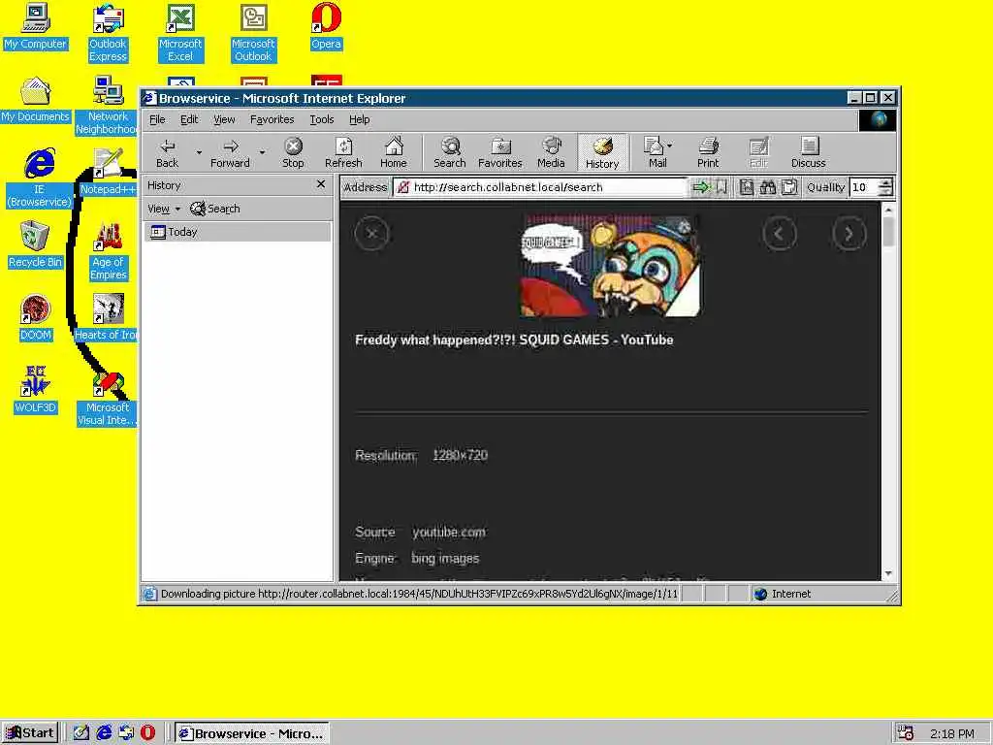Open the Favorites toolbar button
Image resolution: width=993 pixels, height=745 pixels.
499,152
